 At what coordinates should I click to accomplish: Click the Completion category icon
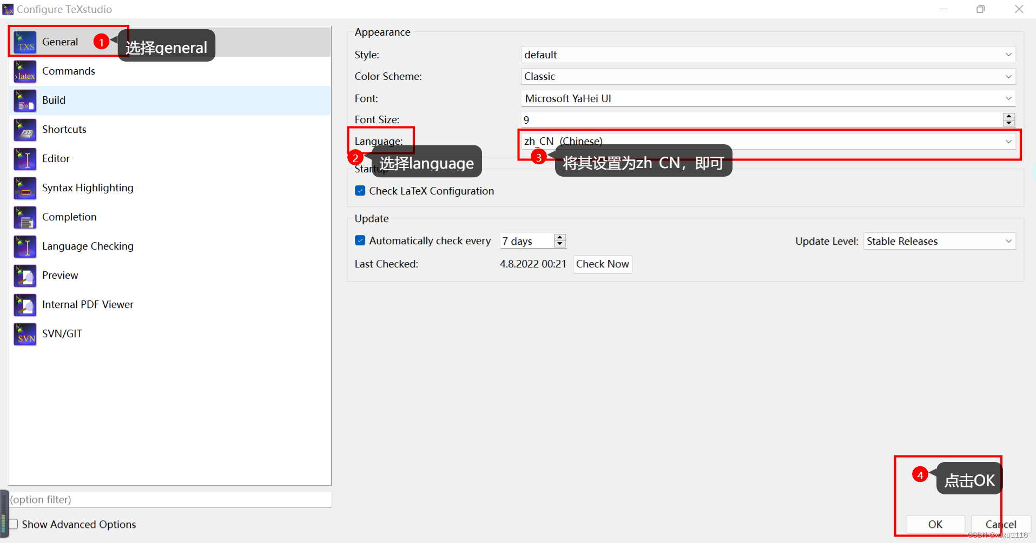[25, 217]
